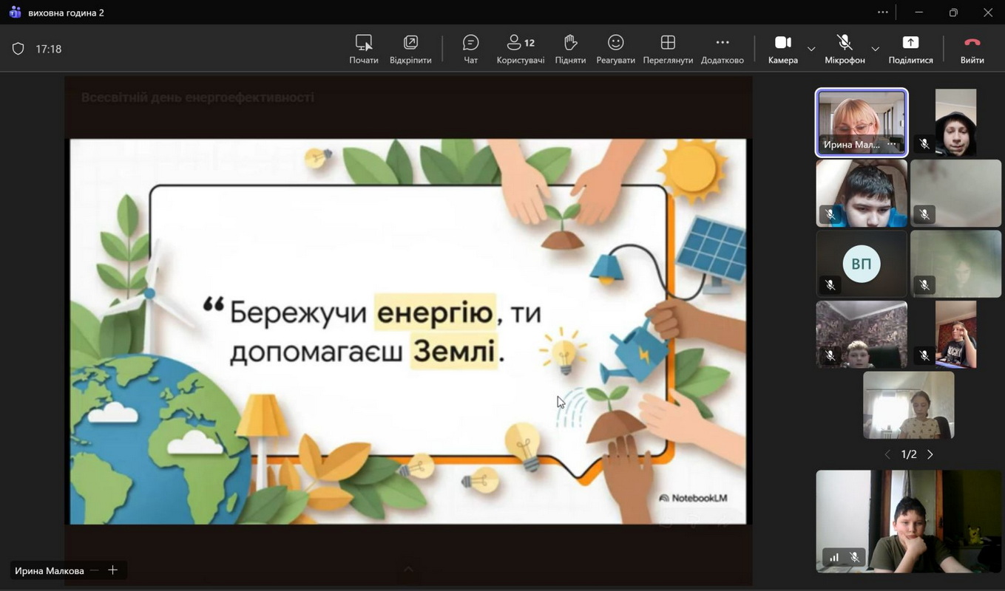Image resolution: width=1005 pixels, height=591 pixels.
Task: Click the Почати button
Action: point(363,49)
